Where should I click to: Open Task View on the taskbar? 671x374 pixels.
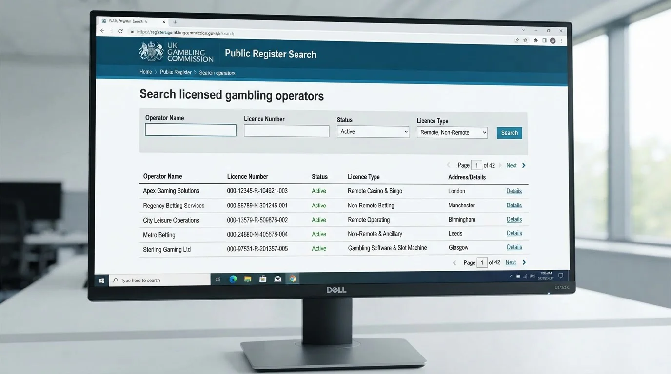coord(217,280)
